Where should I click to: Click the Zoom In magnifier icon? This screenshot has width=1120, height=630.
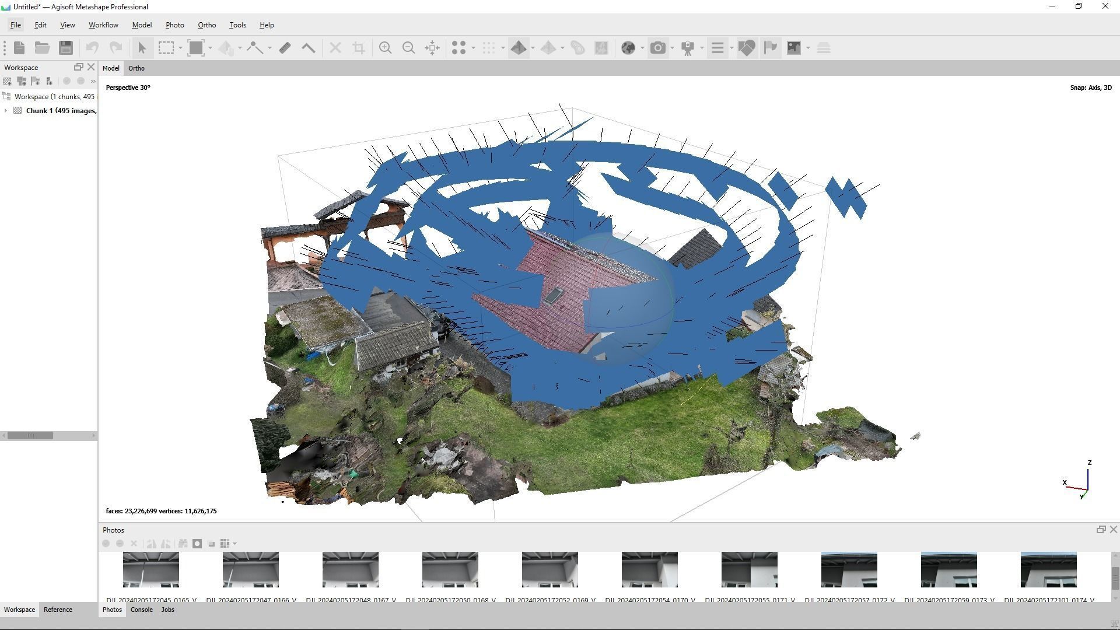pyautogui.click(x=385, y=48)
